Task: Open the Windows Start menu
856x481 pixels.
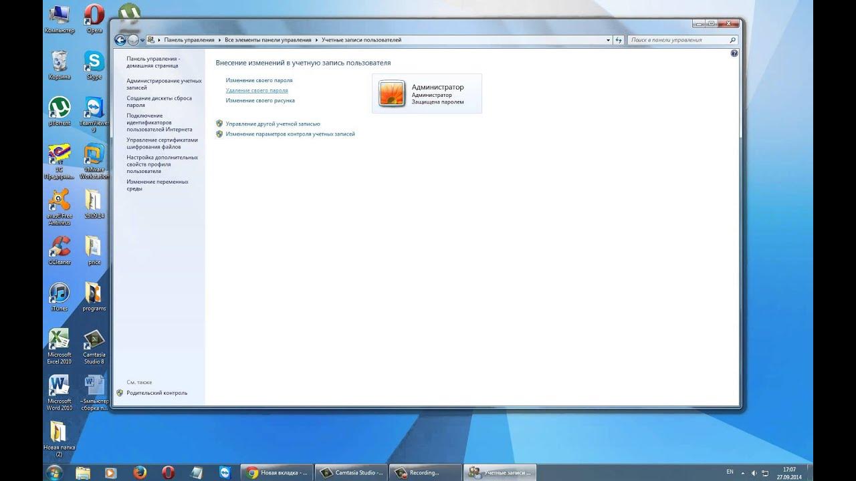Action: tap(54, 472)
